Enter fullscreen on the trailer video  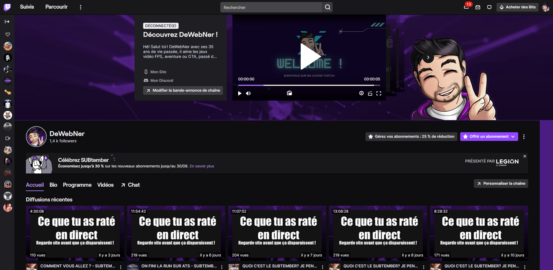(379, 93)
